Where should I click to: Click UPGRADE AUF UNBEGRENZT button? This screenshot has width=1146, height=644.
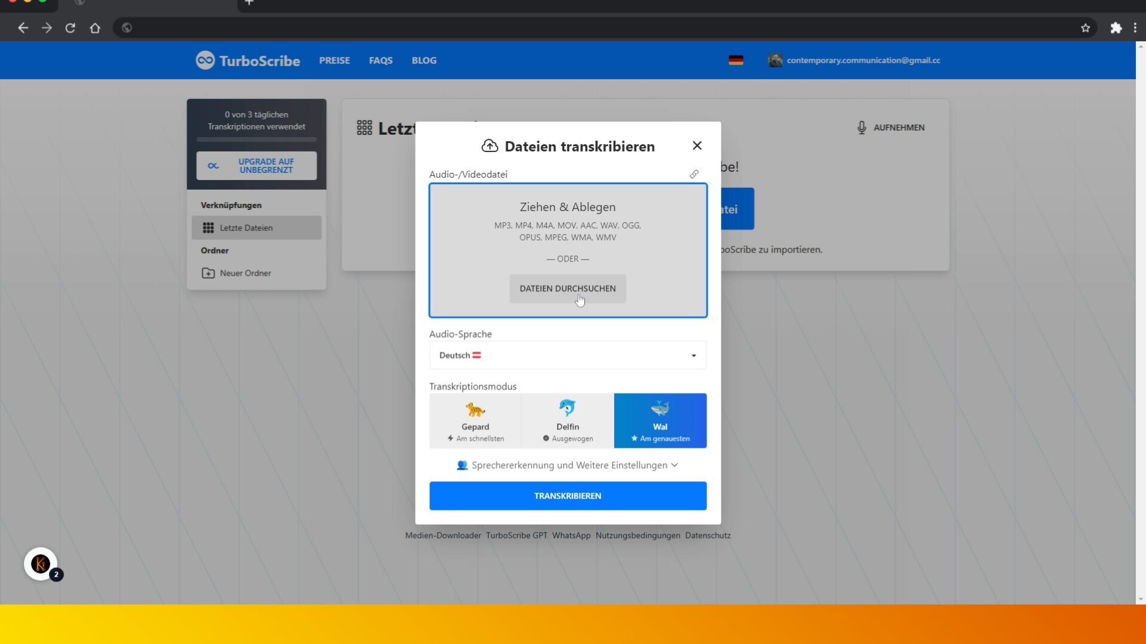click(257, 166)
